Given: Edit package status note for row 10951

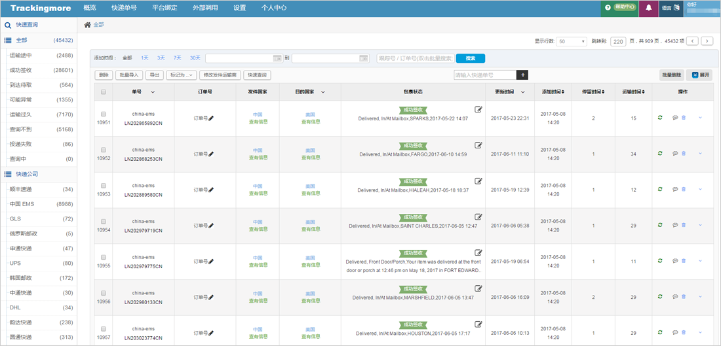Looking at the screenshot, I should point(478,109).
